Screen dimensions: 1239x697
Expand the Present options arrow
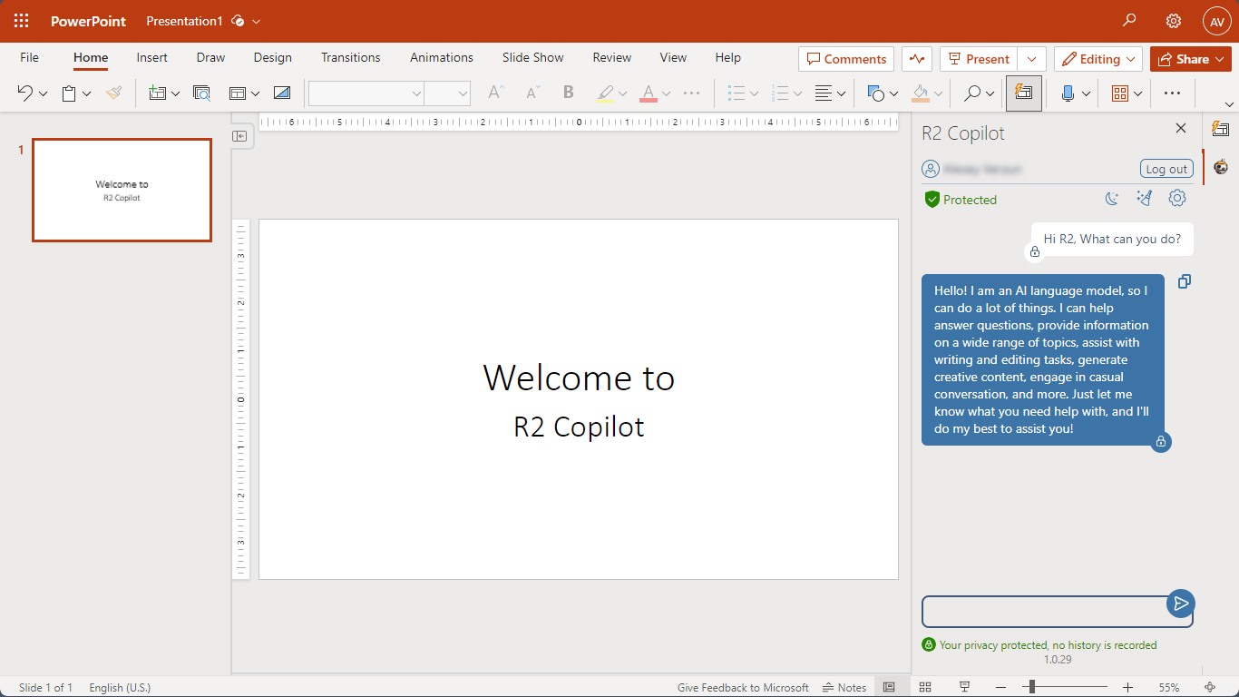(x=1032, y=59)
